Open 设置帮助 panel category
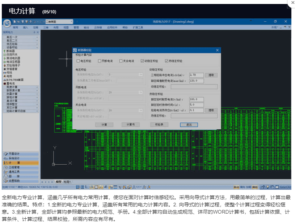 coord(21,181)
